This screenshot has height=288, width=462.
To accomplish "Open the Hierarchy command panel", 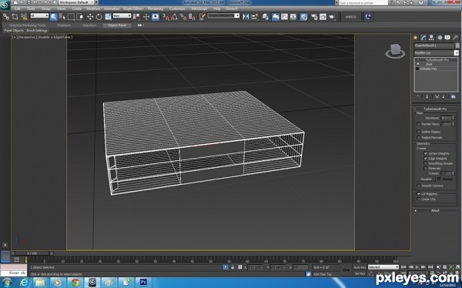I will (x=431, y=38).
